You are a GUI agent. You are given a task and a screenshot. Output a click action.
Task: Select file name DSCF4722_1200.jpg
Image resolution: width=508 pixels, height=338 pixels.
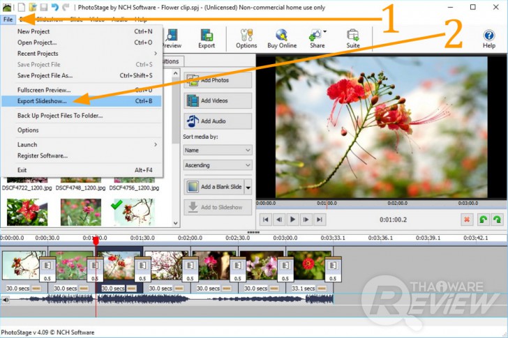click(27, 187)
